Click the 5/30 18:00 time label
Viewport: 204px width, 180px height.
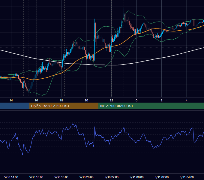61,177
